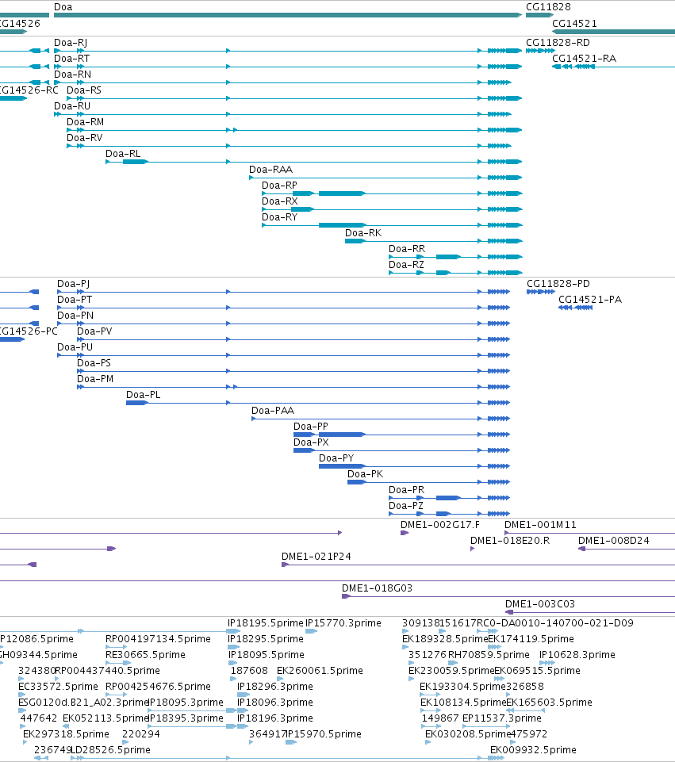
Task: Select the CG11828-PD protein label
Action: tap(558, 284)
